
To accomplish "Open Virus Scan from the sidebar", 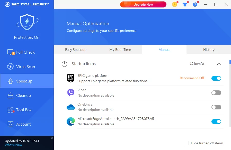I will click(x=27, y=67).
